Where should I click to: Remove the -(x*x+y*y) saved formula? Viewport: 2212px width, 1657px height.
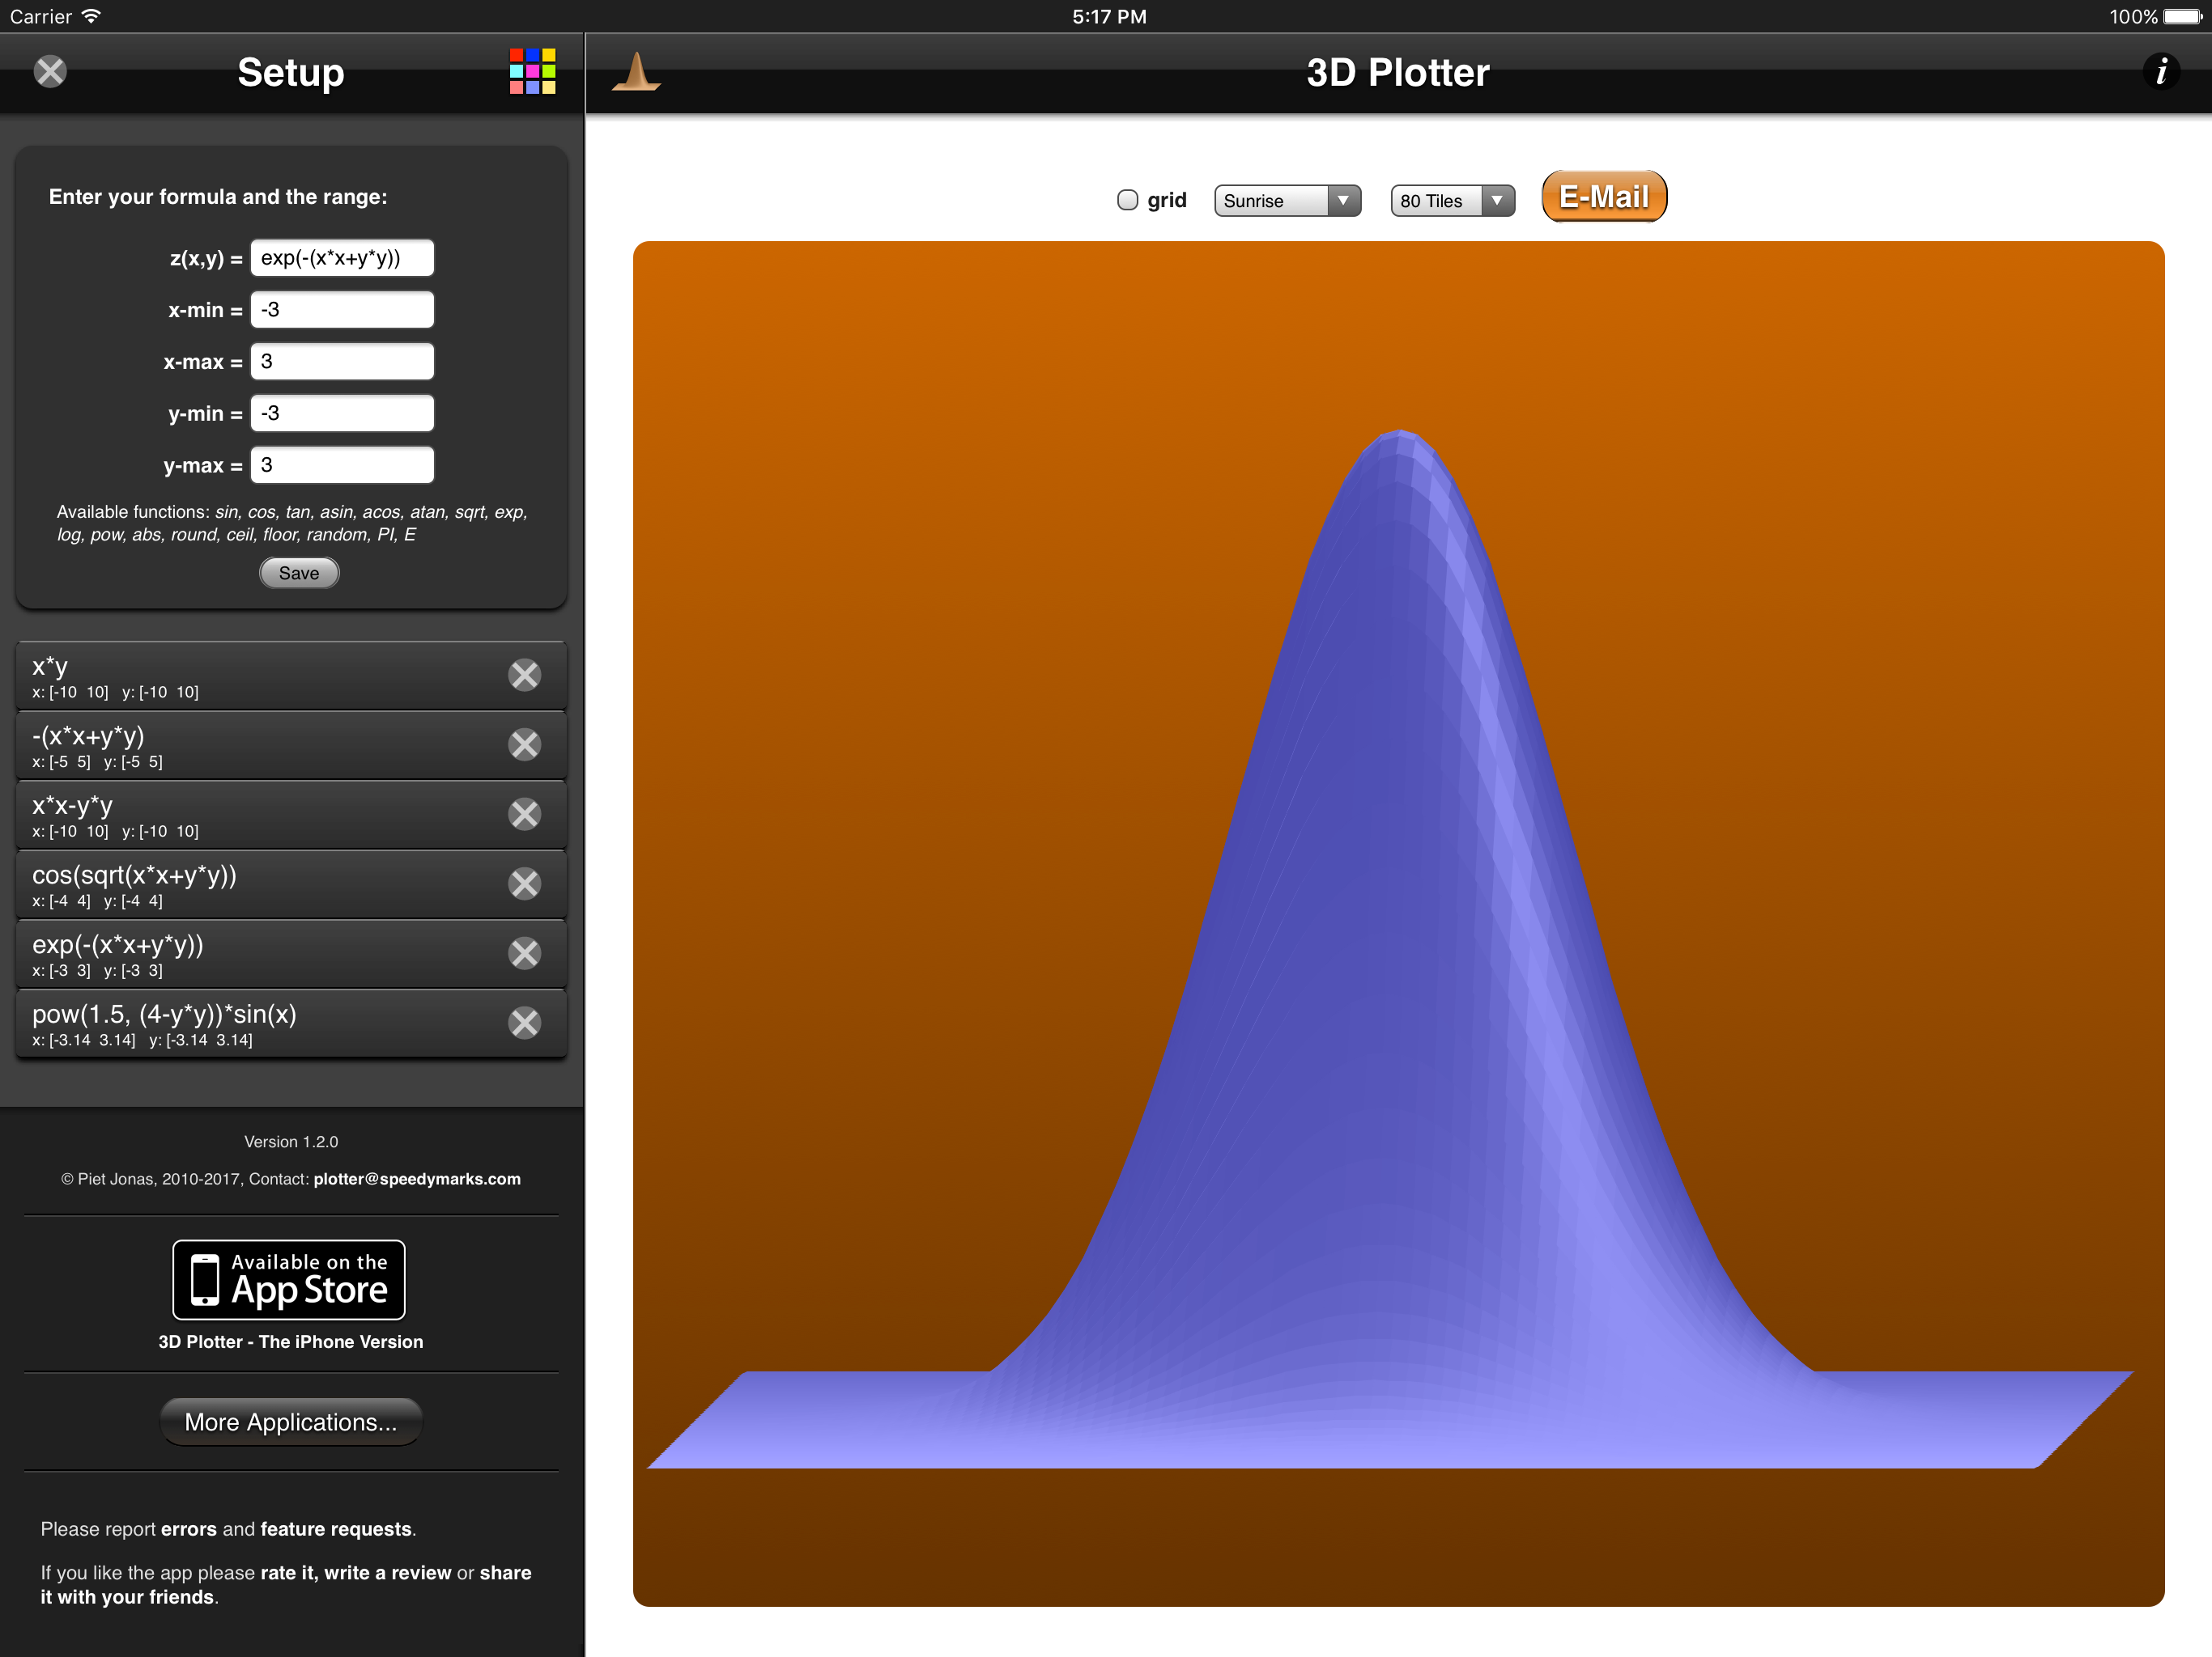tap(524, 744)
